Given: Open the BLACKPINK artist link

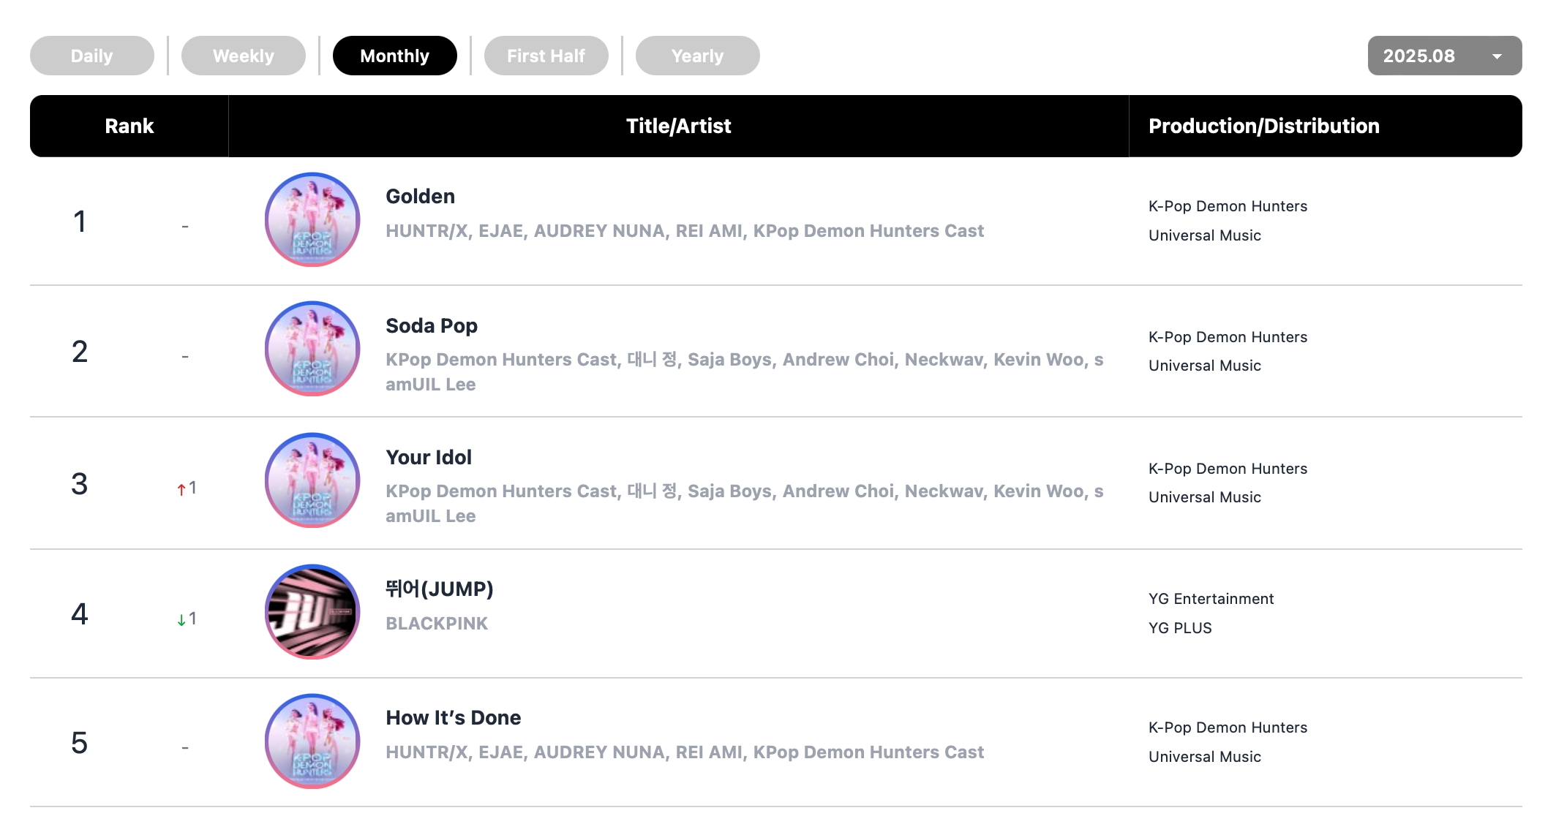Looking at the screenshot, I should pyautogui.click(x=437, y=624).
